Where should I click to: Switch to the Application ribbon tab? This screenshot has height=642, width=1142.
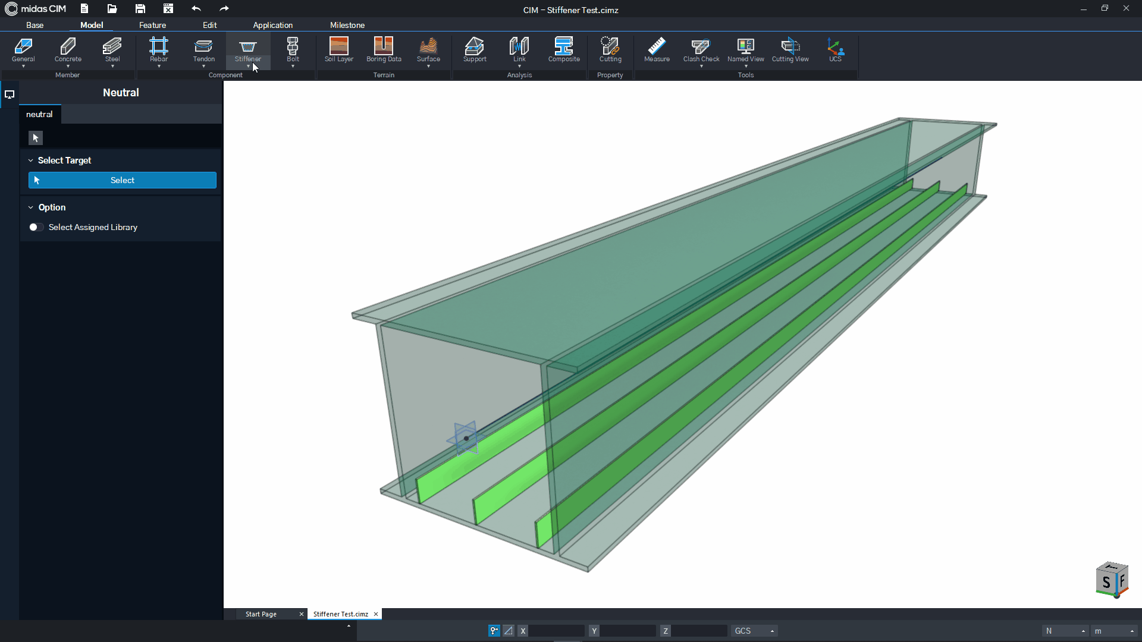point(272,25)
